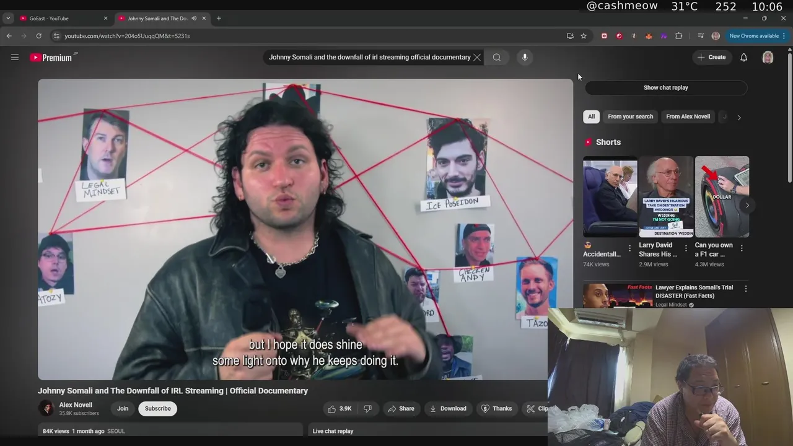Clear the search box with the X
Viewport: 793px width, 446px height.
click(x=477, y=58)
